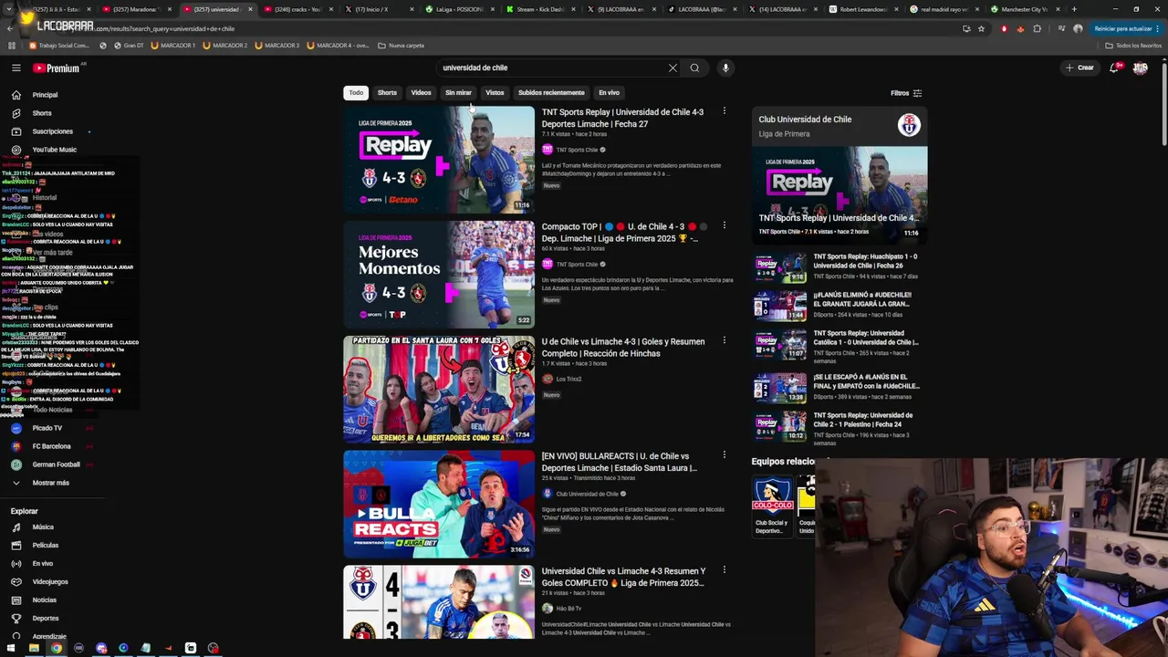Open the Noticias explore category
Image resolution: width=1168 pixels, height=657 pixels.
click(x=44, y=600)
